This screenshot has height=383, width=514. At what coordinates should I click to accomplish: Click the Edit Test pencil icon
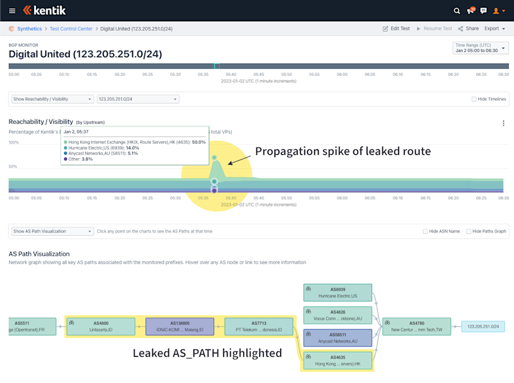click(385, 29)
